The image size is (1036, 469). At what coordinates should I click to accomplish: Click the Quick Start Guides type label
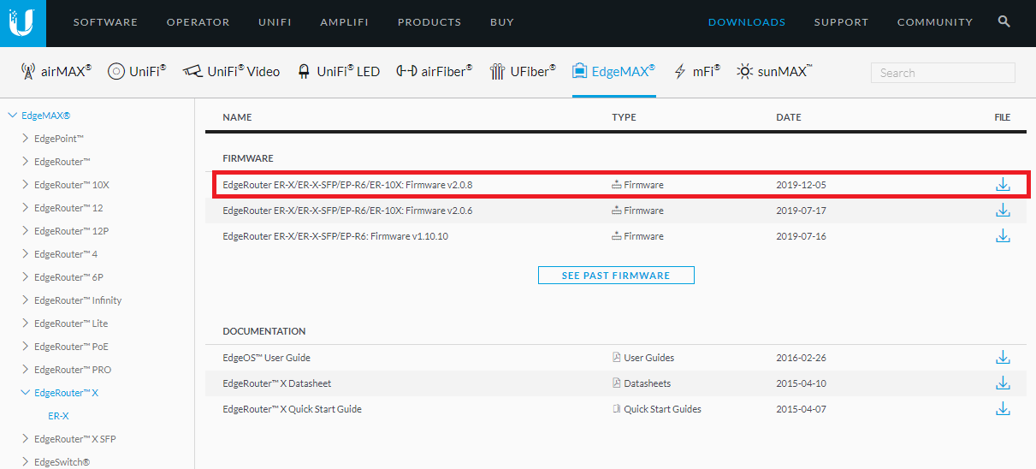pos(662,409)
